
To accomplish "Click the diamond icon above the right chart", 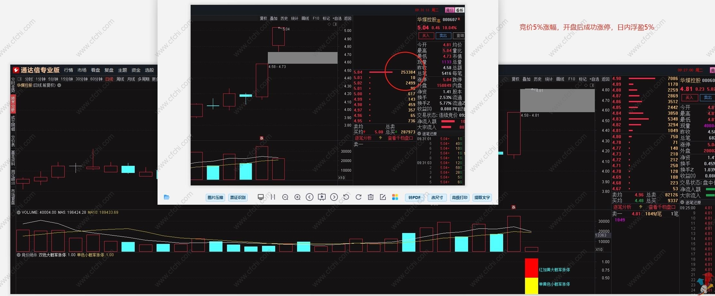I will point(586,85).
